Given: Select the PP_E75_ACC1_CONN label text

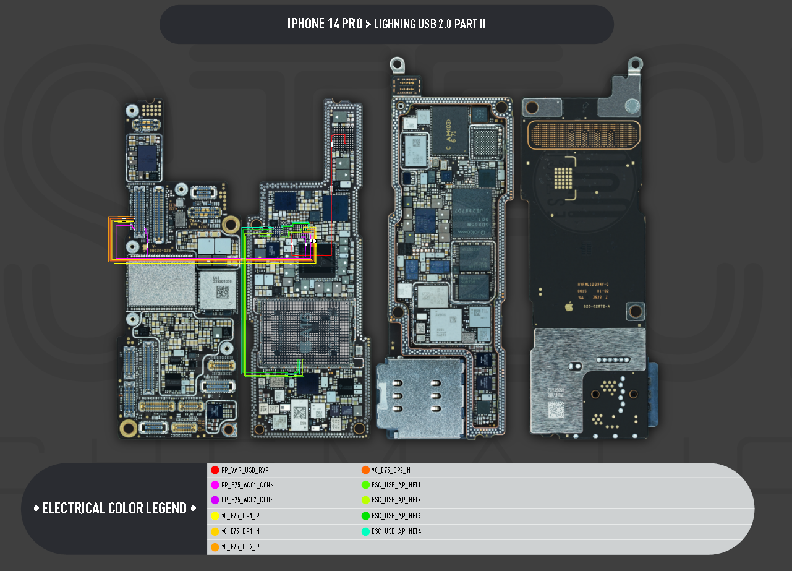Looking at the screenshot, I should [x=247, y=485].
